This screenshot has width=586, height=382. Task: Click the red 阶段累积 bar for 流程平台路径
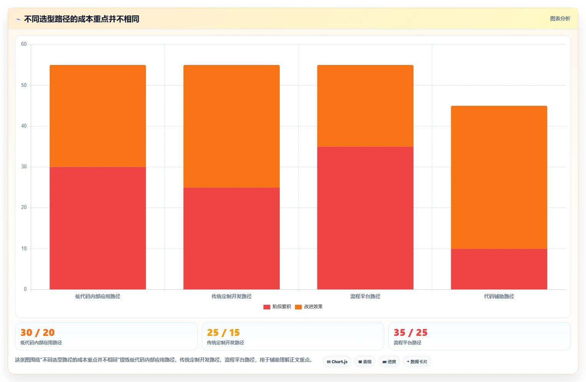tap(365, 218)
